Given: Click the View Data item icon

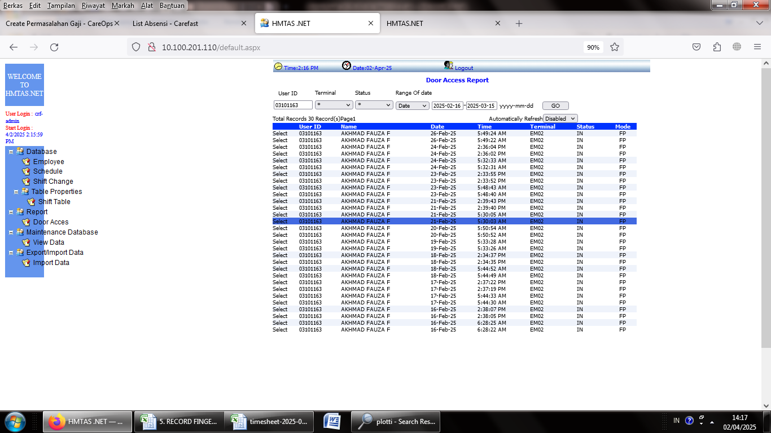Looking at the screenshot, I should (26, 242).
